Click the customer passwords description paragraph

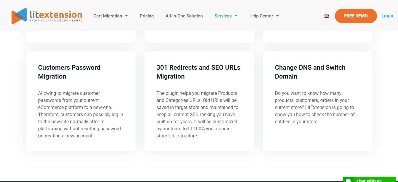[81, 114]
